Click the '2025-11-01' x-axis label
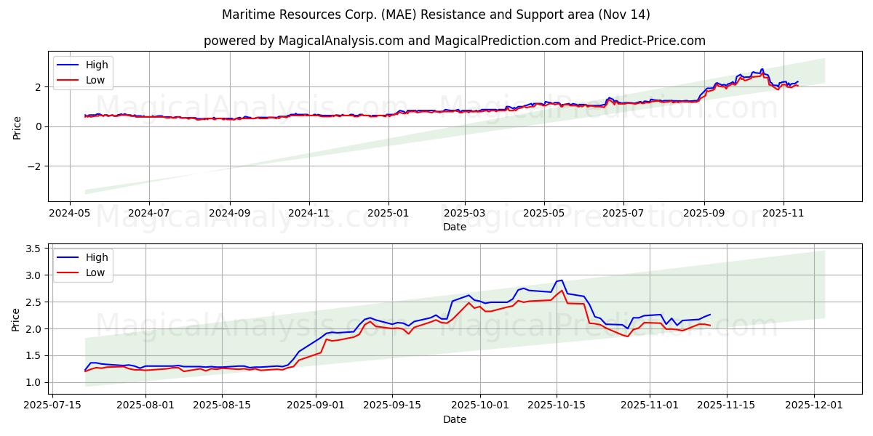The image size is (873, 436). [x=650, y=407]
